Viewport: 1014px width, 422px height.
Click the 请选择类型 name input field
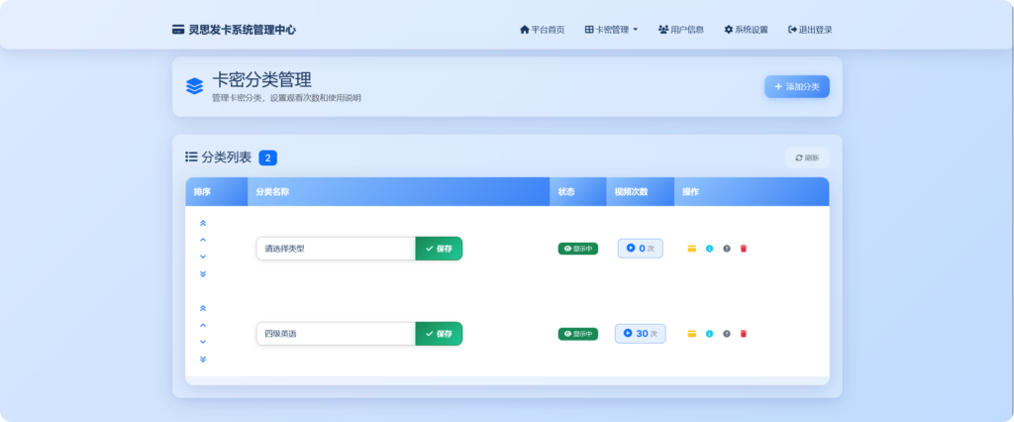click(335, 249)
